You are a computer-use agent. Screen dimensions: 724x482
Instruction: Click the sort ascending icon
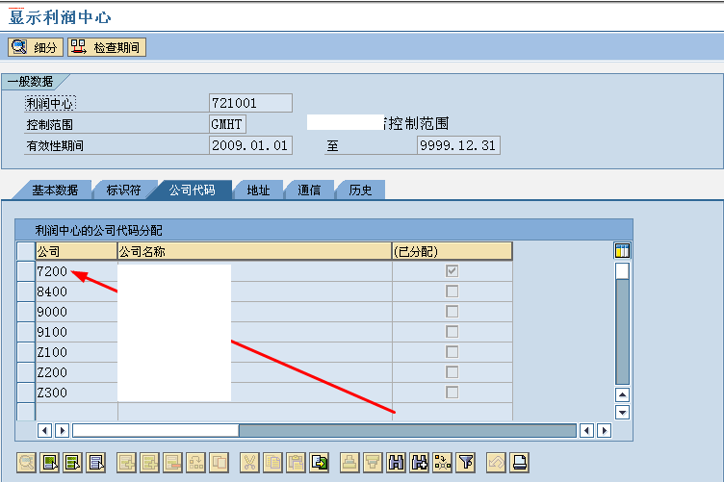click(349, 462)
